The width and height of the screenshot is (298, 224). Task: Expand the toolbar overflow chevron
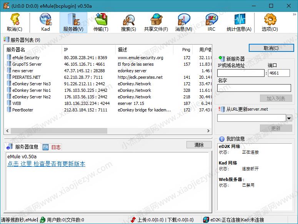click(x=295, y=15)
